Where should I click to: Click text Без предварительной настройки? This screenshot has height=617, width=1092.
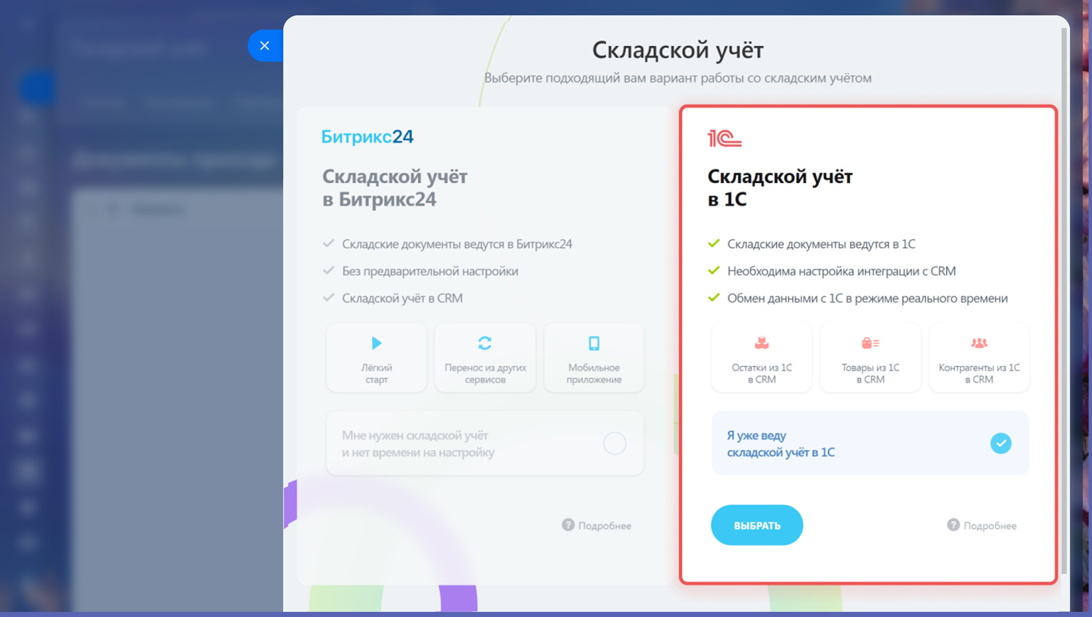tap(430, 271)
